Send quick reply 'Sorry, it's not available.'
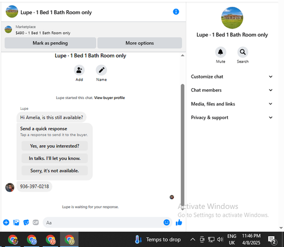 [x=55, y=171]
